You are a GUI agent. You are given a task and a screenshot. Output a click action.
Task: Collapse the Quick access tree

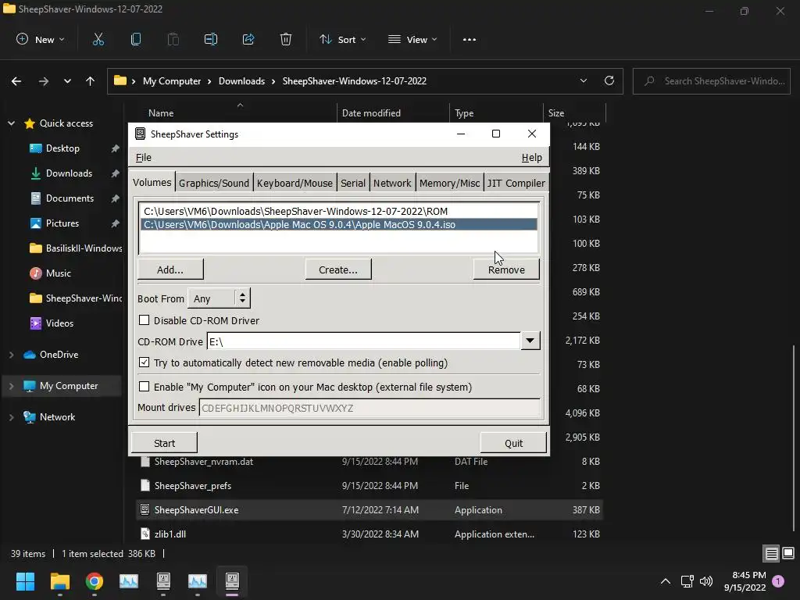(11, 123)
